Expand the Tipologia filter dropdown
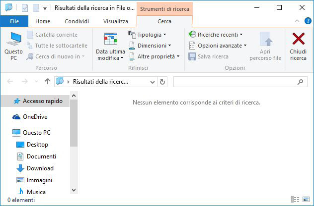The height and width of the screenshot is (206, 314). 147,35
